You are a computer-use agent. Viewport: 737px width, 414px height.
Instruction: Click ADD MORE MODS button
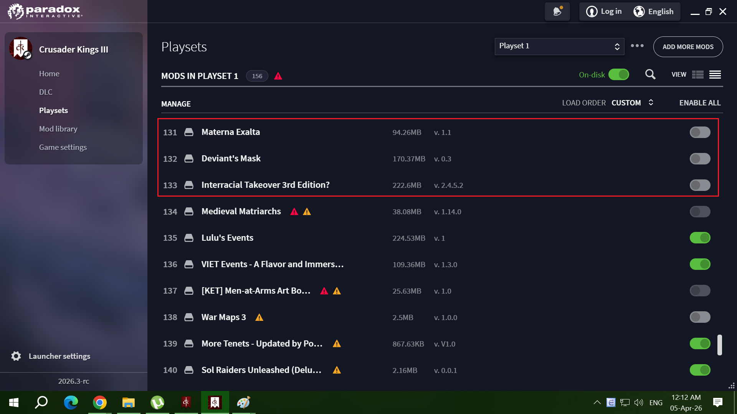pos(688,47)
